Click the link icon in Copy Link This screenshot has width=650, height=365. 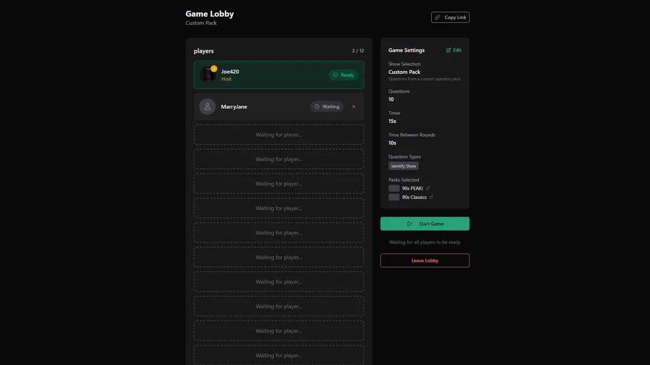click(438, 17)
